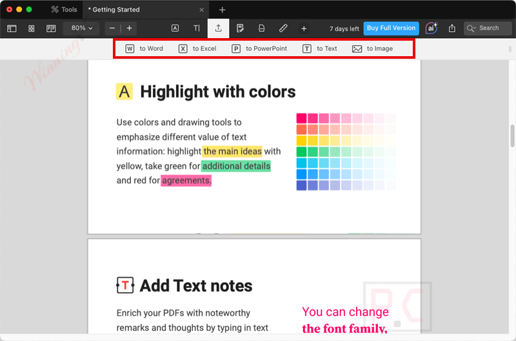The width and height of the screenshot is (516, 341).
Task: Open the redact or scan tool
Action: click(x=262, y=28)
